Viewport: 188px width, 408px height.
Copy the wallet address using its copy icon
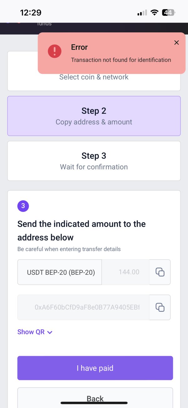pyautogui.click(x=160, y=307)
